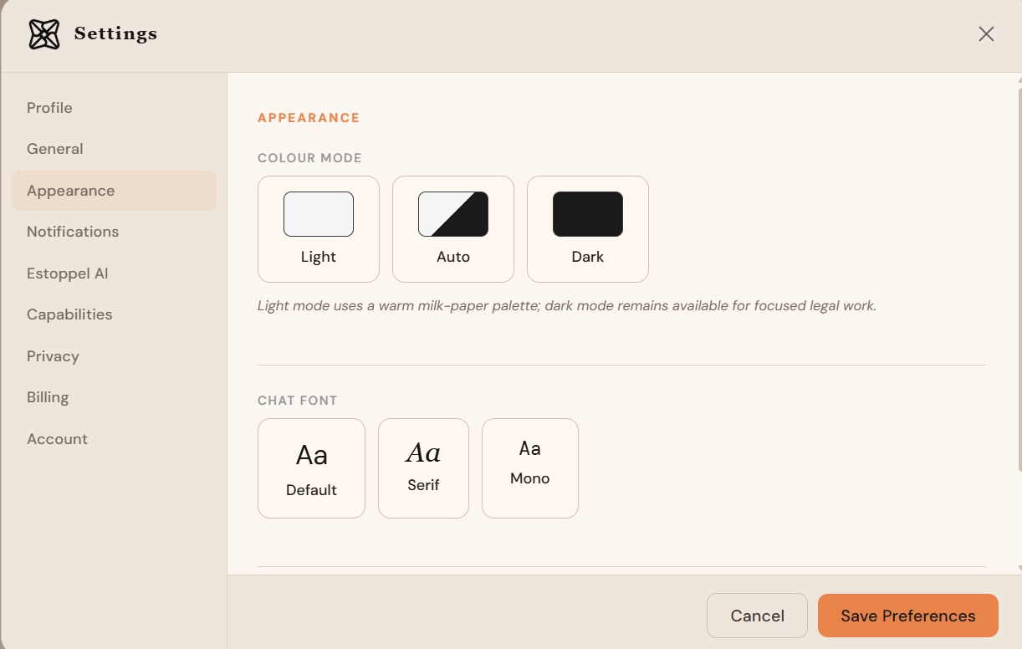Viewport: 1022px width, 649px height.
Task: Open the Billing section
Action: 114,397
